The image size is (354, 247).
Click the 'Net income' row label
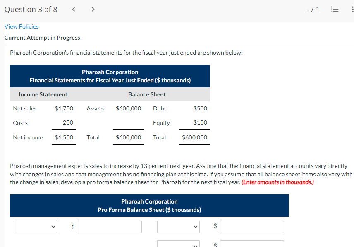click(28, 137)
